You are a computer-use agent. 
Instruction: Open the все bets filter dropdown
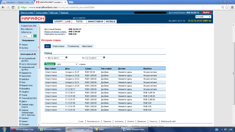tap(67, 64)
